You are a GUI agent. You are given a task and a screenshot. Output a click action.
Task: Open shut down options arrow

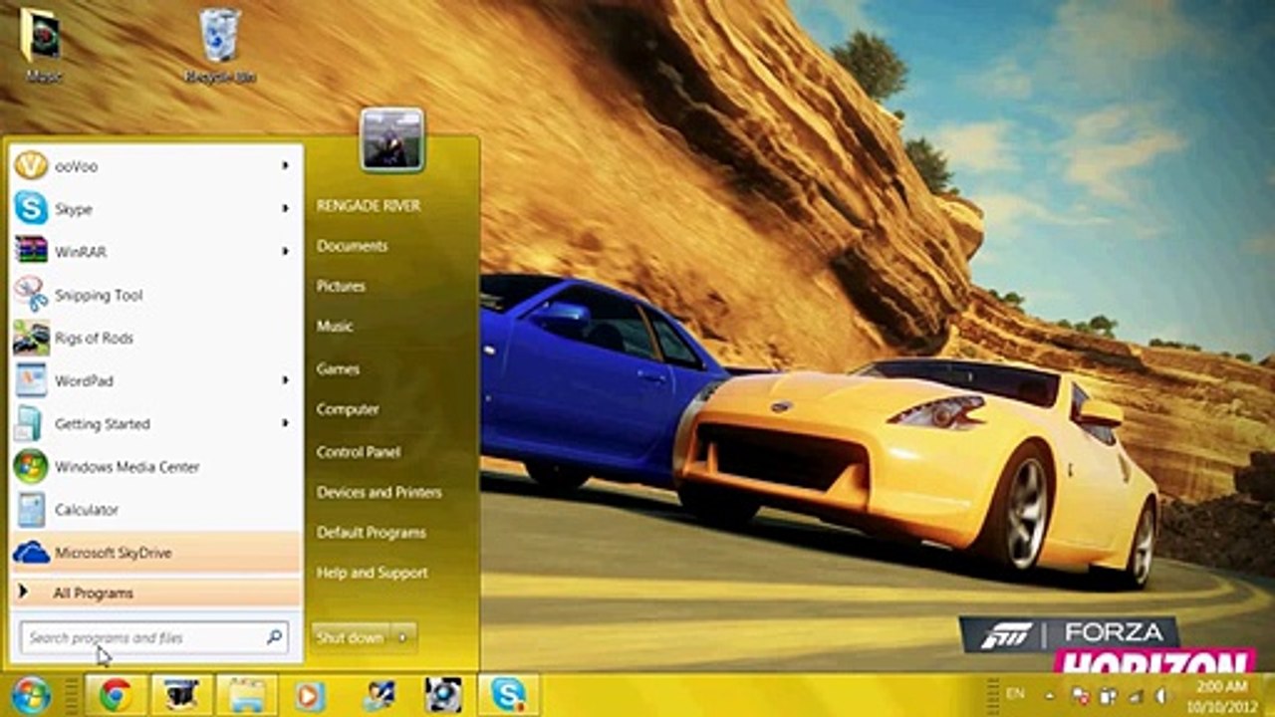click(403, 637)
